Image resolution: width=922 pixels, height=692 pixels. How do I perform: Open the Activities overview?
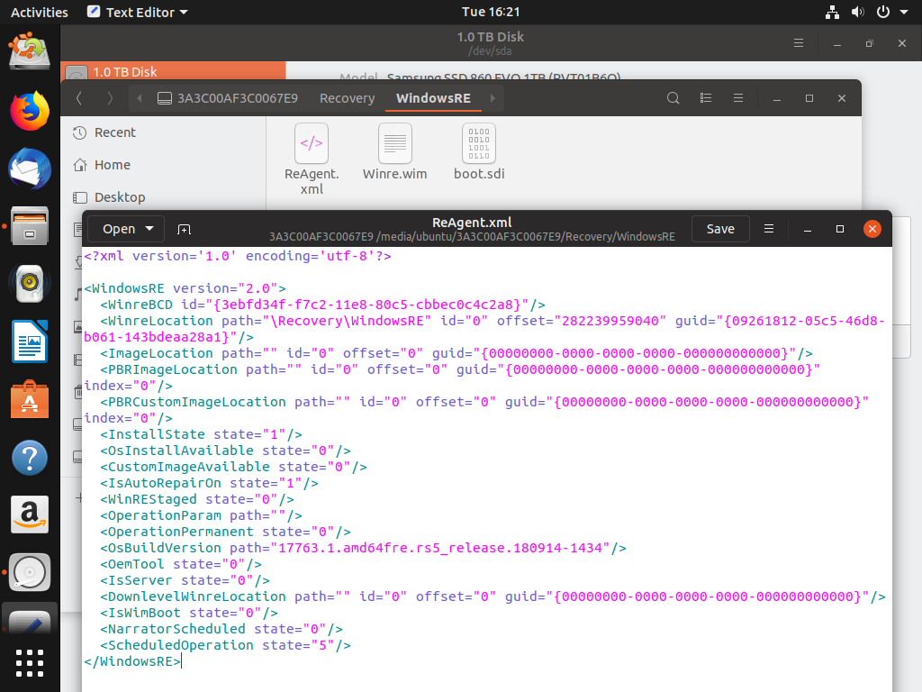tap(40, 12)
